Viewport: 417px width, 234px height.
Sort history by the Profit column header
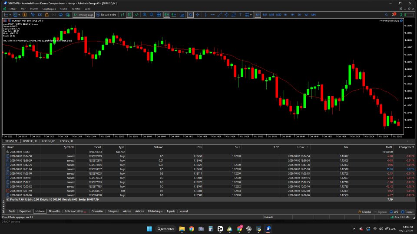389,147
